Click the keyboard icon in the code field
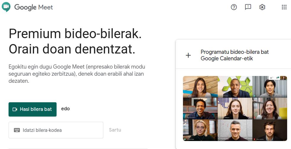Screen dimensions: 291x149 pos(17,130)
